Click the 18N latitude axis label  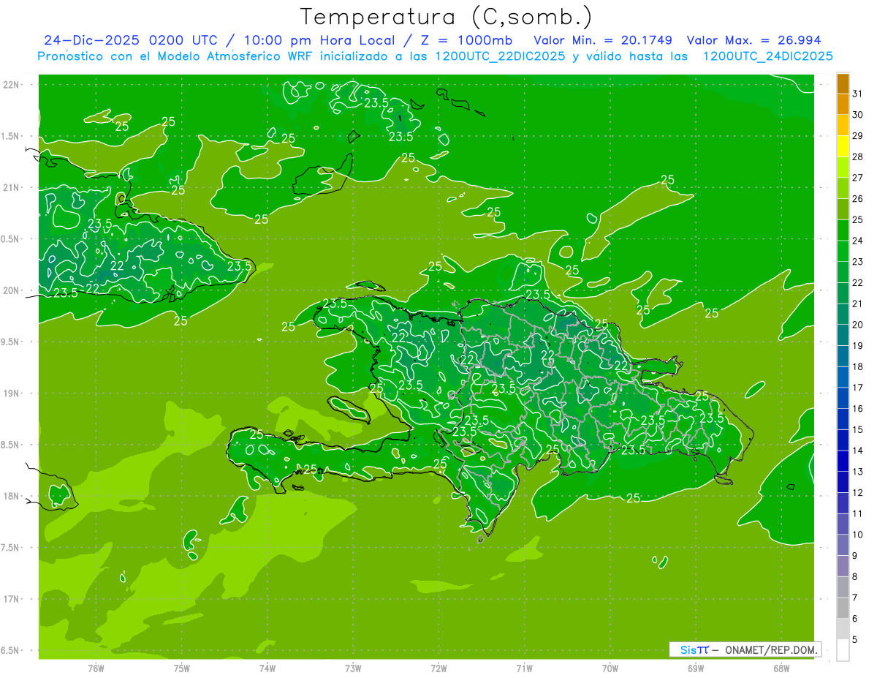click(11, 497)
